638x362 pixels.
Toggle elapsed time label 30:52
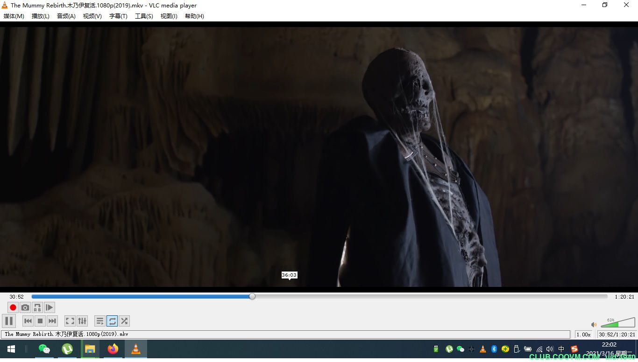point(16,297)
